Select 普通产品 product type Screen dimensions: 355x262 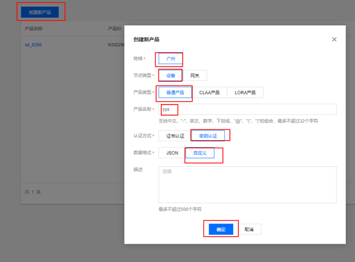coord(175,93)
